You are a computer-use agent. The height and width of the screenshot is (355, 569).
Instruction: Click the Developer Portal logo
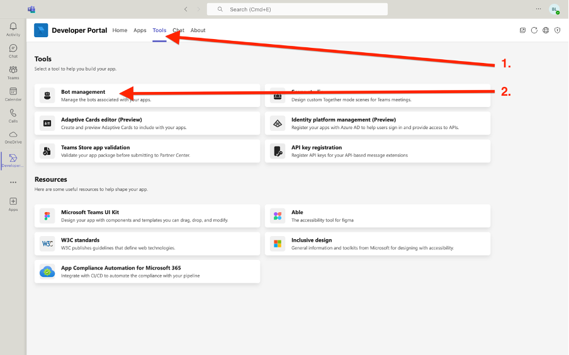41,30
